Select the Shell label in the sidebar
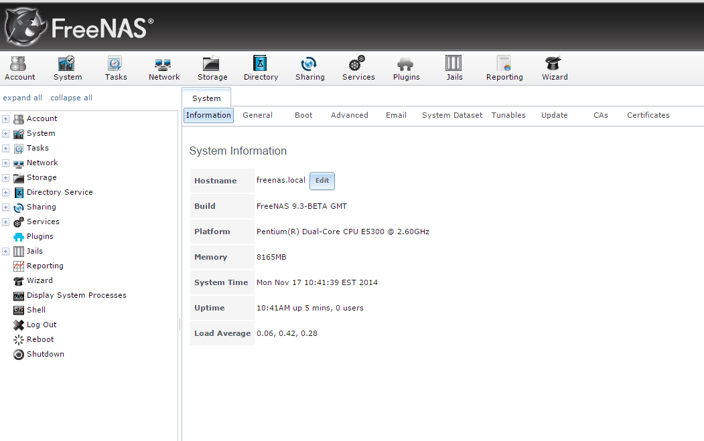 [x=36, y=310]
